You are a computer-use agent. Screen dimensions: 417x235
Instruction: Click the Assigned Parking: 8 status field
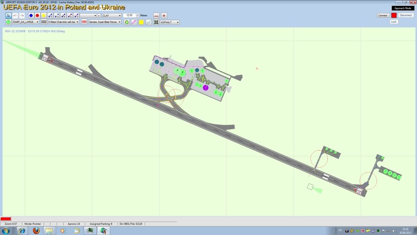[x=101, y=224]
